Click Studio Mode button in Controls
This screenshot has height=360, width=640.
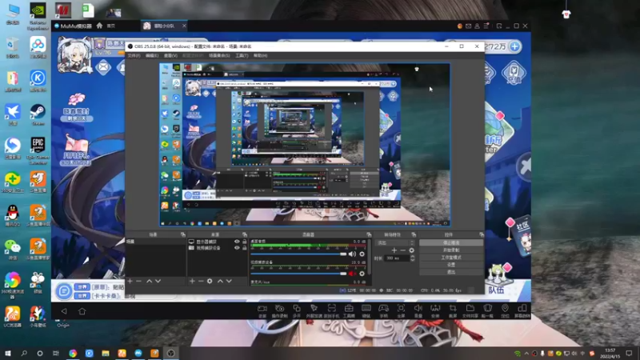pos(451,258)
